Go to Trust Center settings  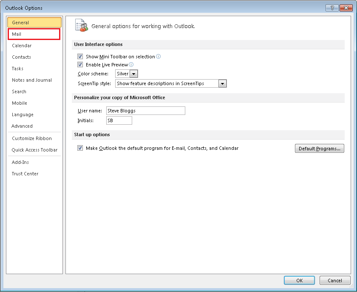pyautogui.click(x=34, y=174)
